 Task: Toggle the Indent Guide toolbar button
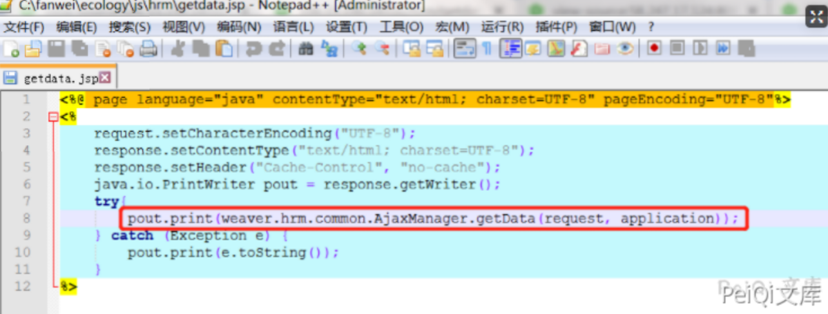click(511, 49)
